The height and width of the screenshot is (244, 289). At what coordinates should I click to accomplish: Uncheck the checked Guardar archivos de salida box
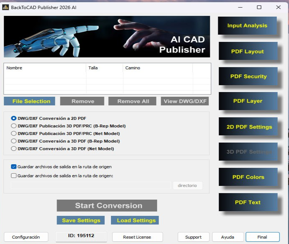tap(14, 167)
